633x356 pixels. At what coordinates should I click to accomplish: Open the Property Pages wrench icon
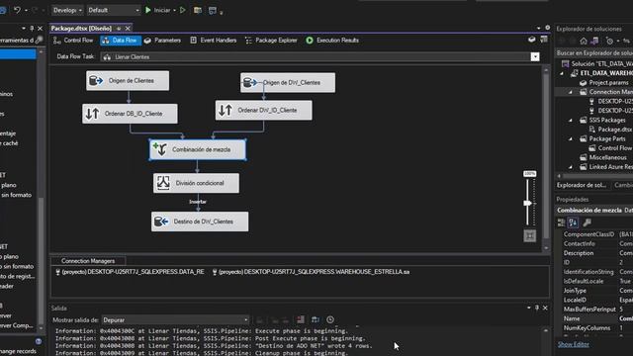tap(587, 222)
